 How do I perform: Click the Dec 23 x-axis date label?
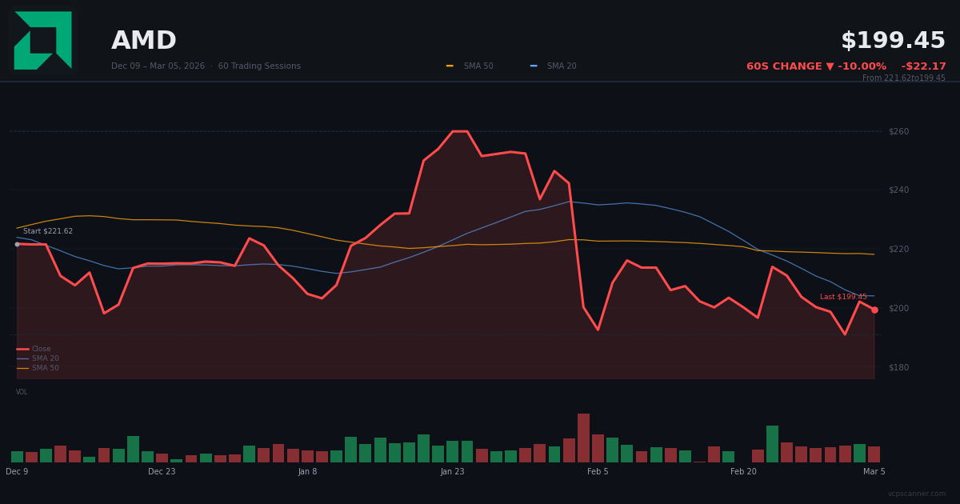pyautogui.click(x=162, y=472)
